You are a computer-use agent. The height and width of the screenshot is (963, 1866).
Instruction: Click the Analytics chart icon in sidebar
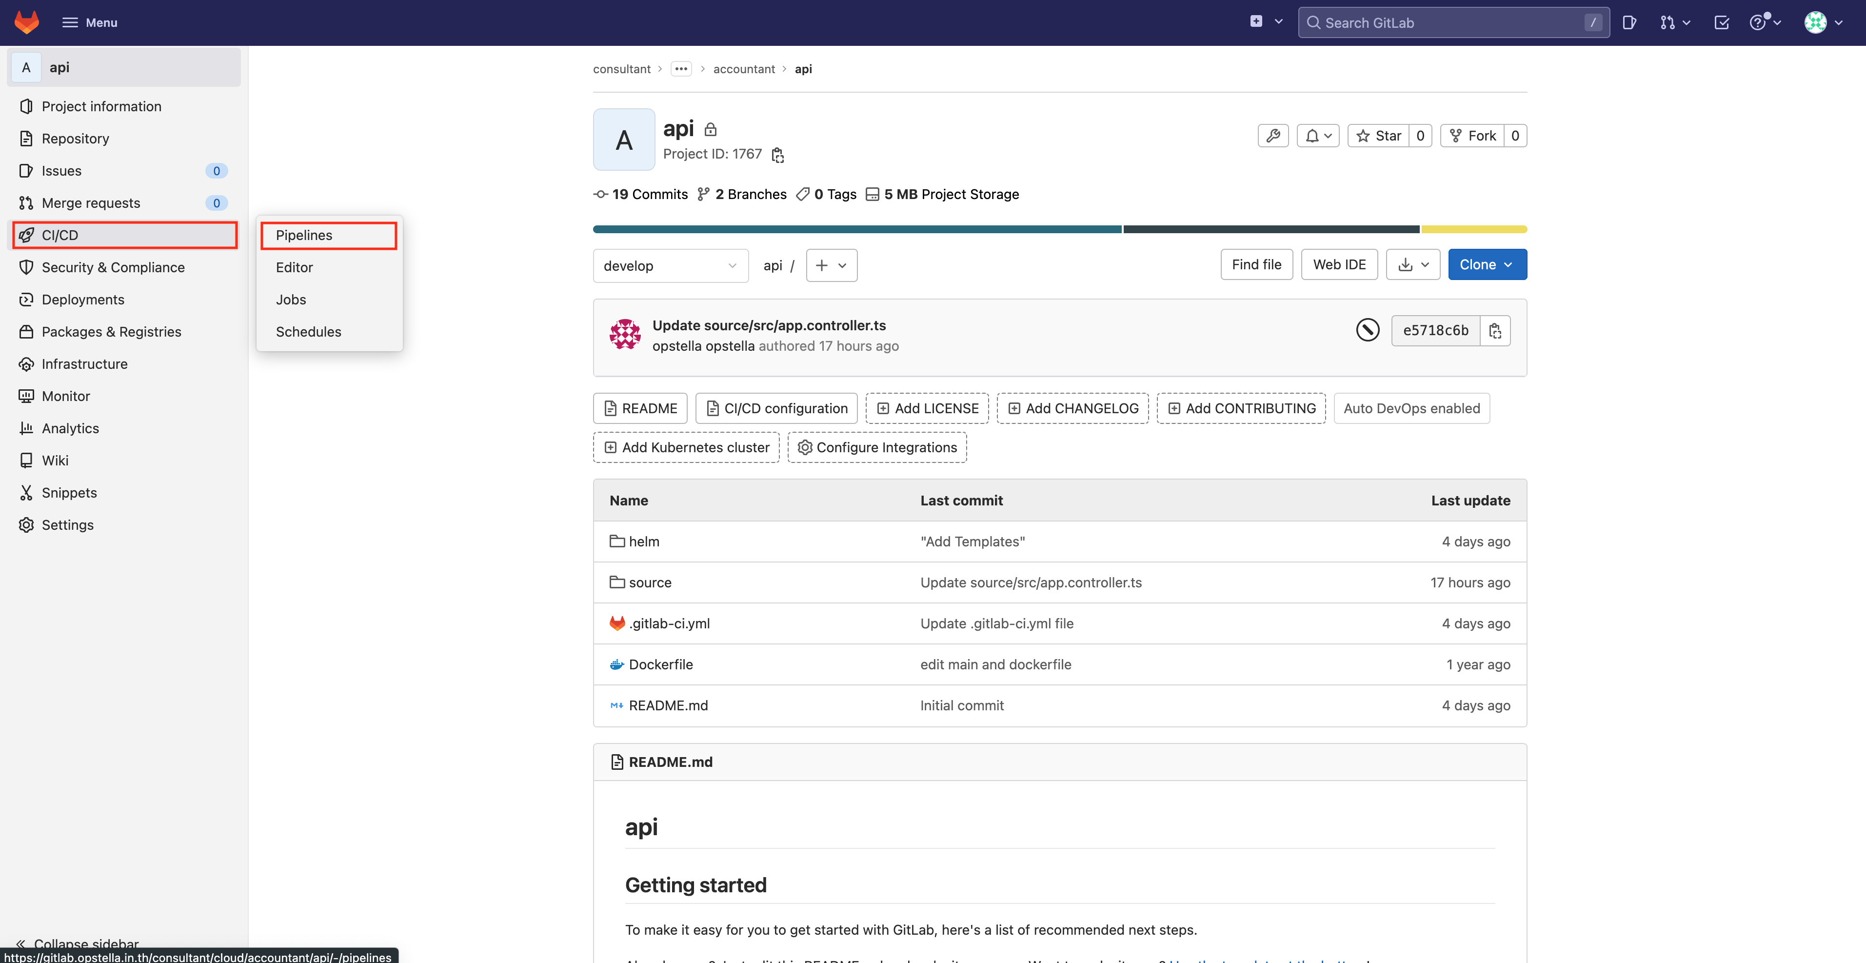(x=26, y=428)
